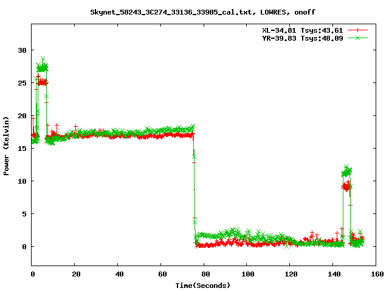Click the plot title Skynet_58243_3C274 text
Viewport: 389px width, 291px height.
[x=202, y=12]
